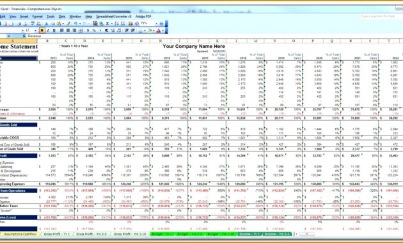Apply yellow fill color
The image size is (403, 243).
click(149, 30)
